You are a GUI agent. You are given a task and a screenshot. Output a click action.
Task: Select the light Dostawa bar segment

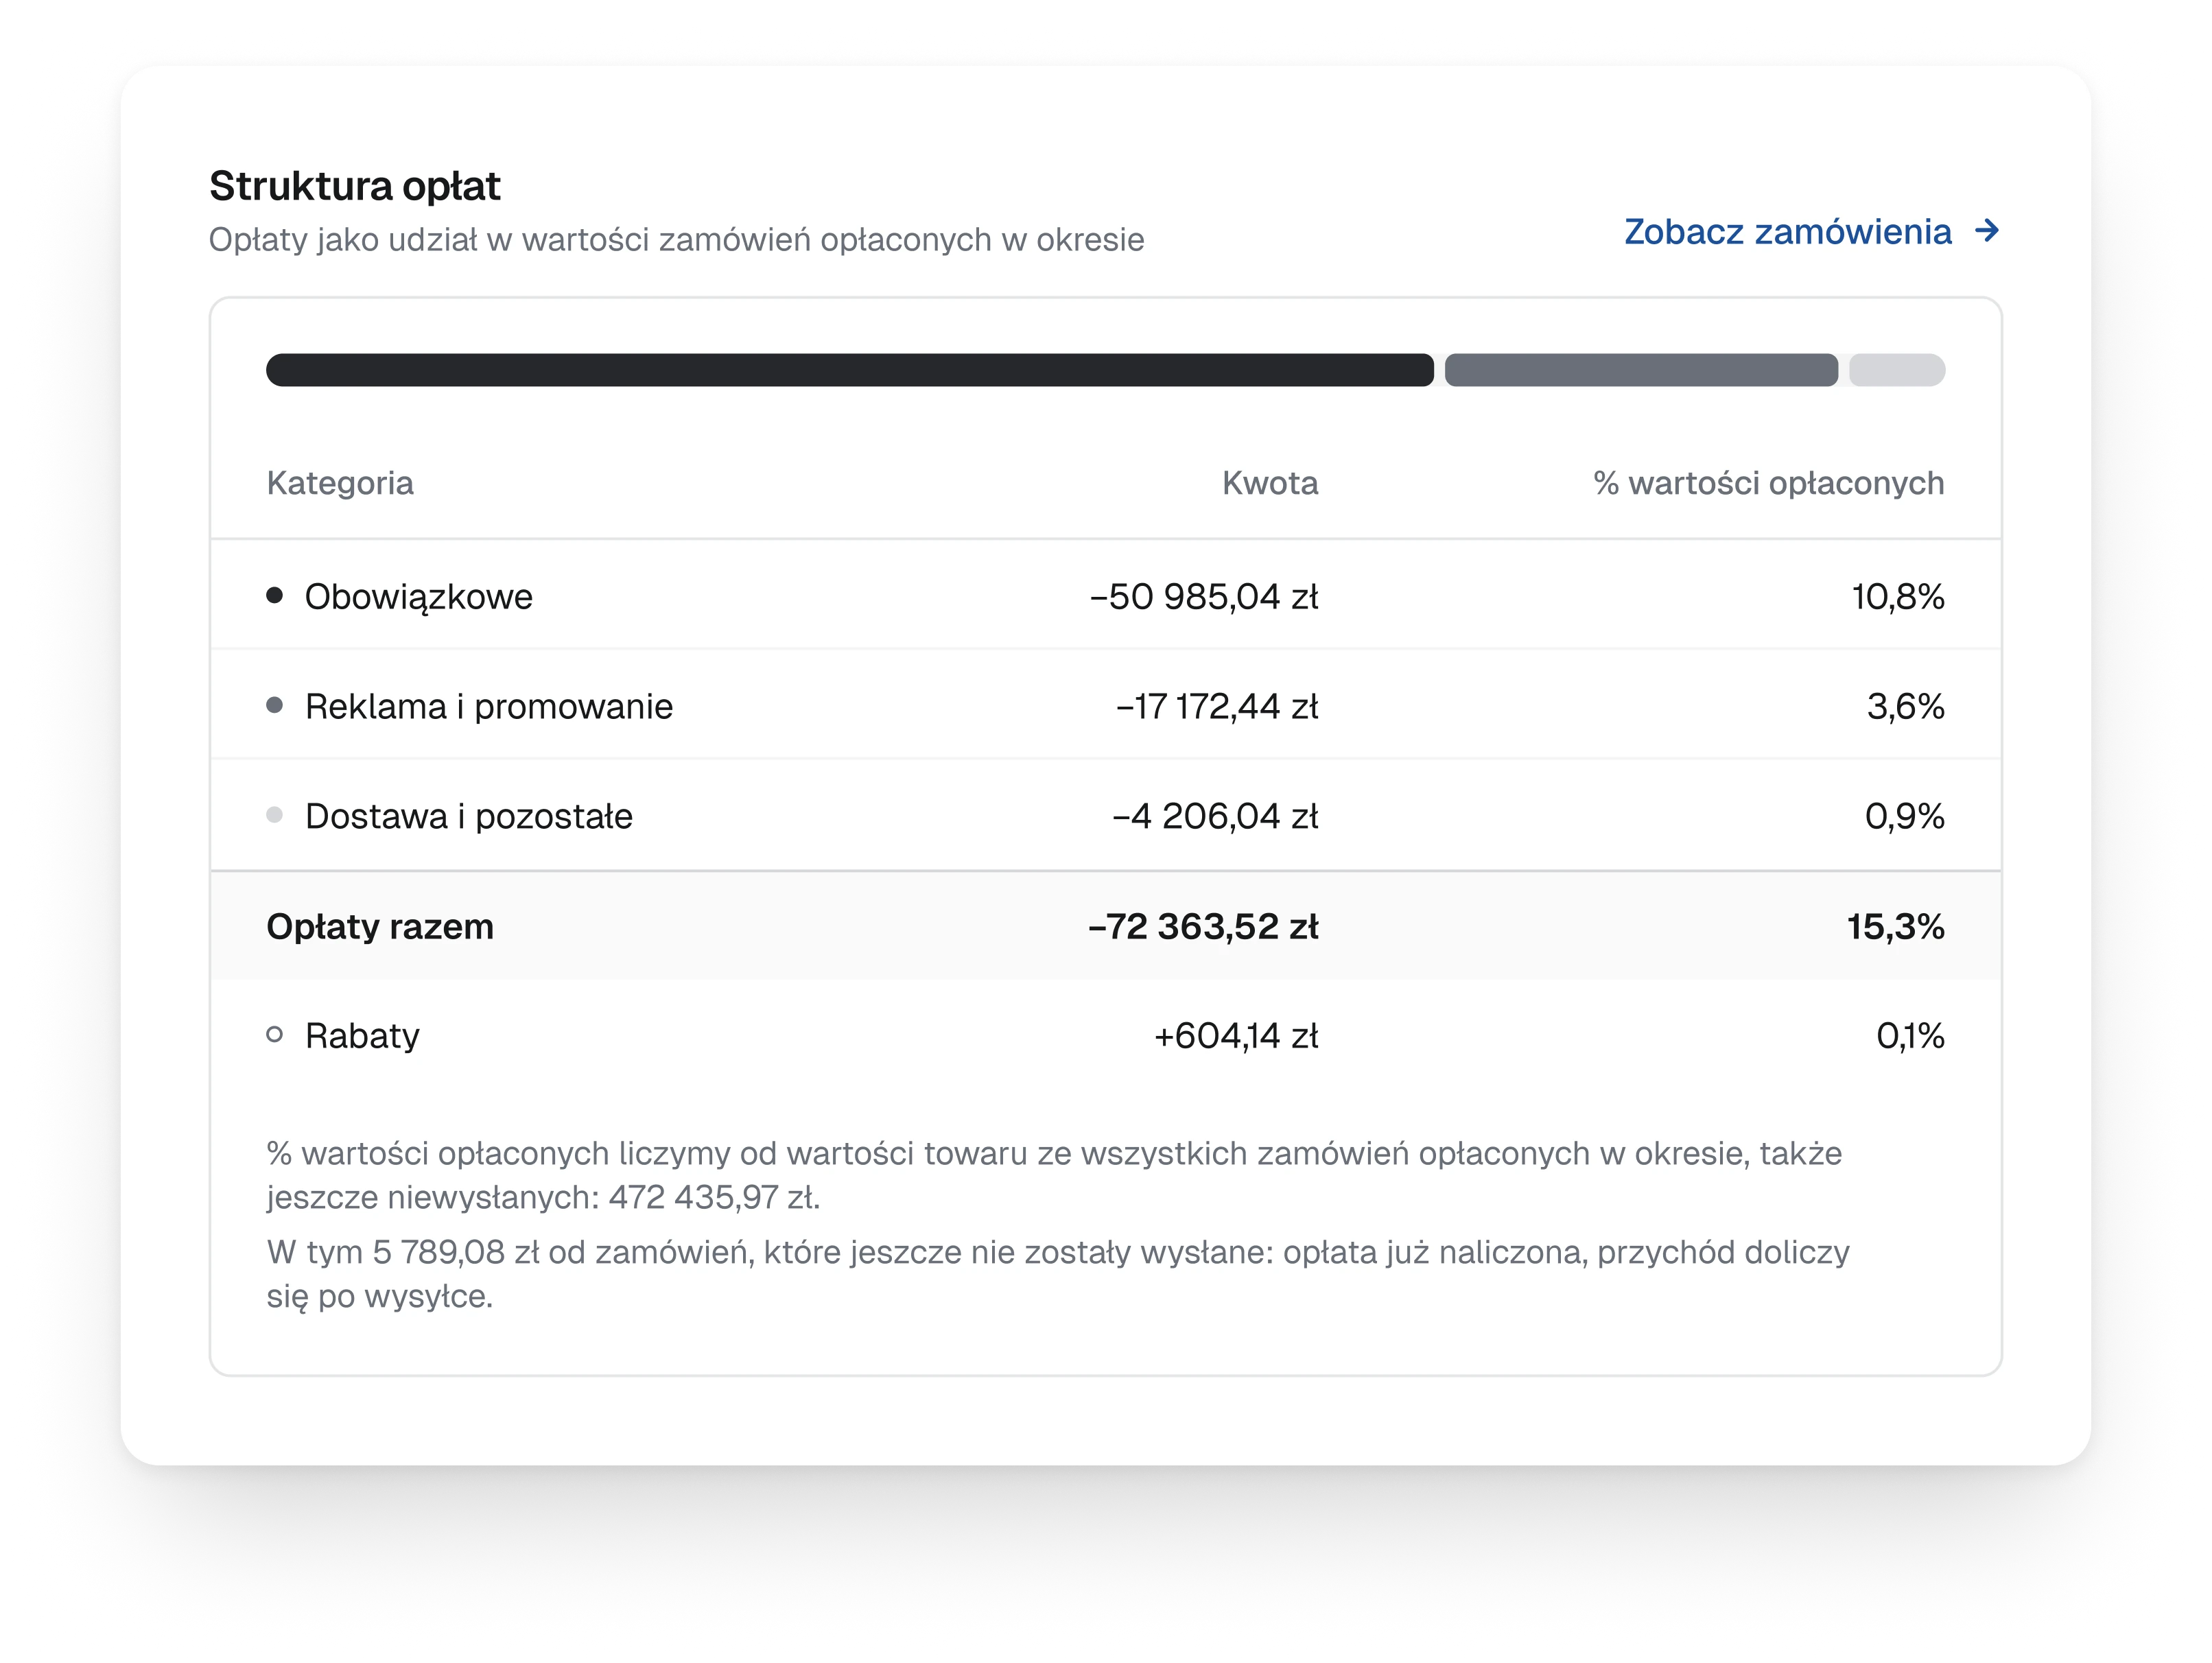[x=1896, y=370]
